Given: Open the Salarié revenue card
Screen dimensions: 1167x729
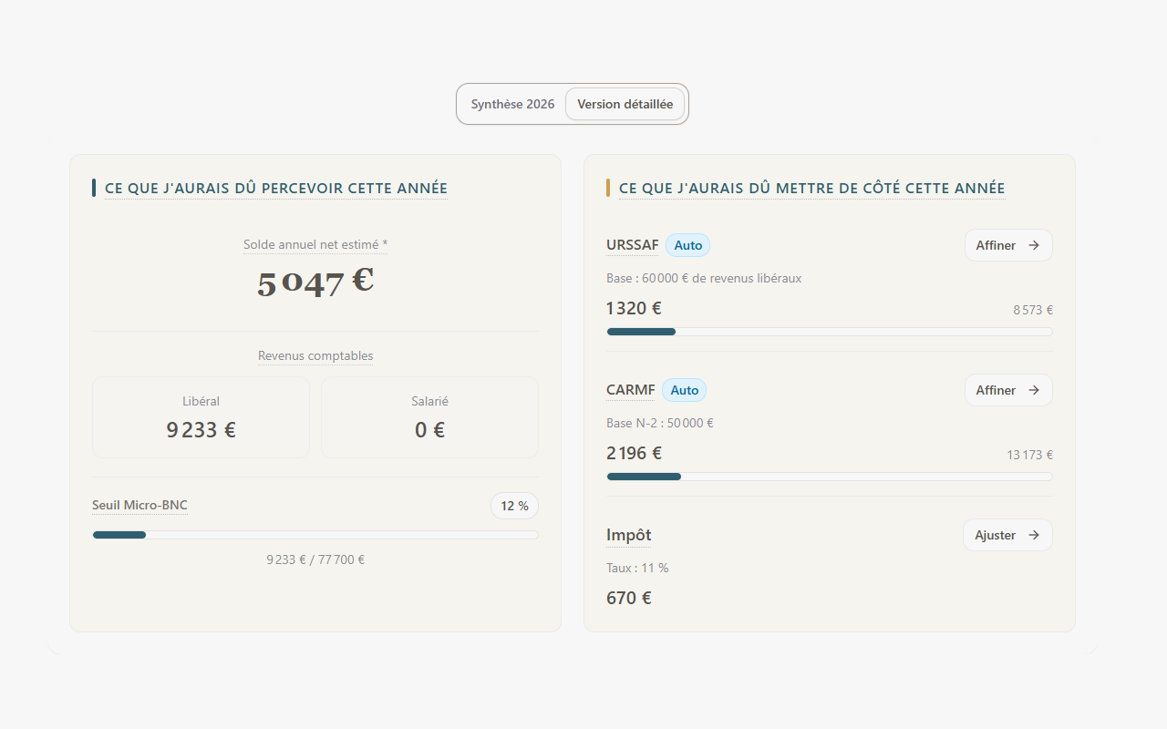Looking at the screenshot, I should pyautogui.click(x=429, y=417).
